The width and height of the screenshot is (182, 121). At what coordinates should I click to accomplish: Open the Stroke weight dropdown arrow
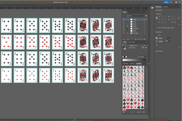click(171, 38)
